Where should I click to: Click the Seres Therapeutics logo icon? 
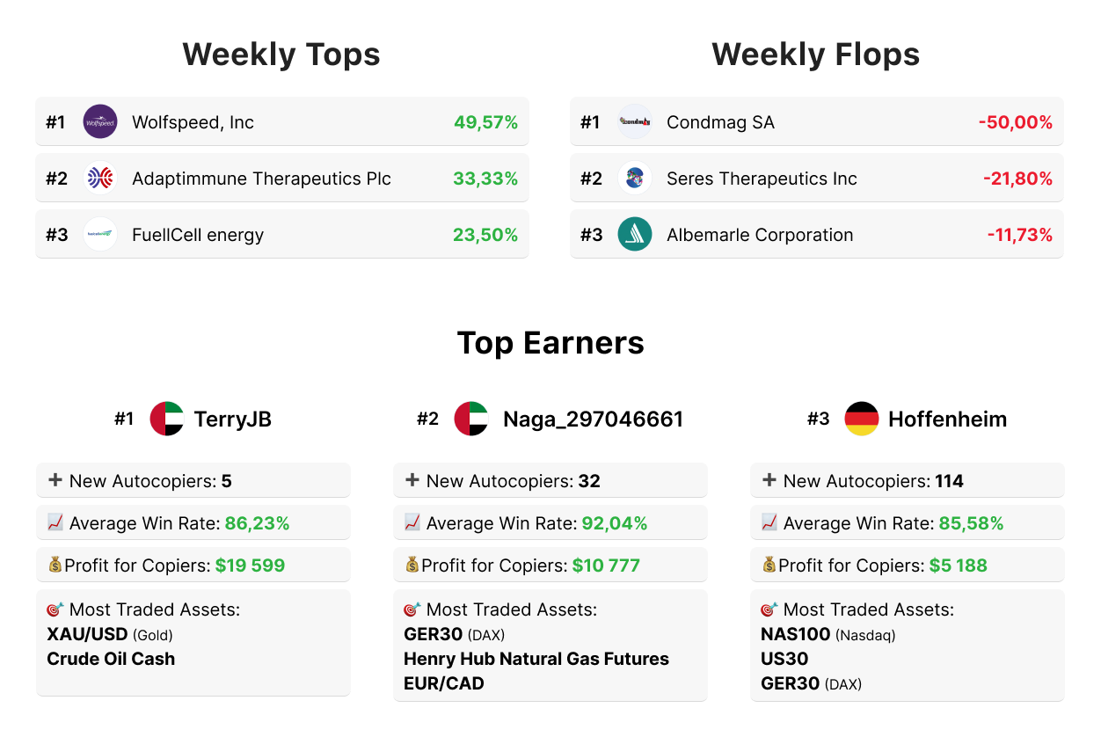635,179
